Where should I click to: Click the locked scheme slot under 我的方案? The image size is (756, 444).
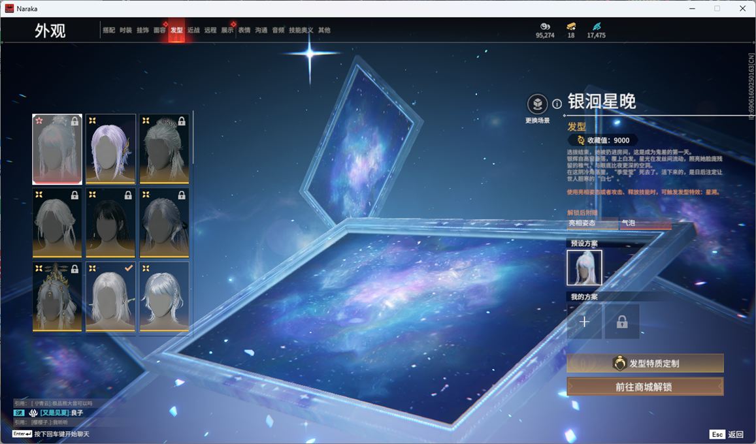pyautogui.click(x=622, y=322)
